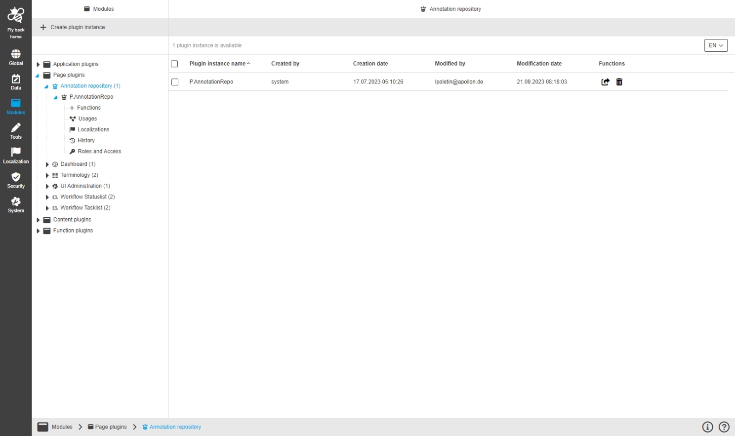Collapse the Annotation repository tree node
Viewport: 735px width, 436px height.
(x=46, y=86)
